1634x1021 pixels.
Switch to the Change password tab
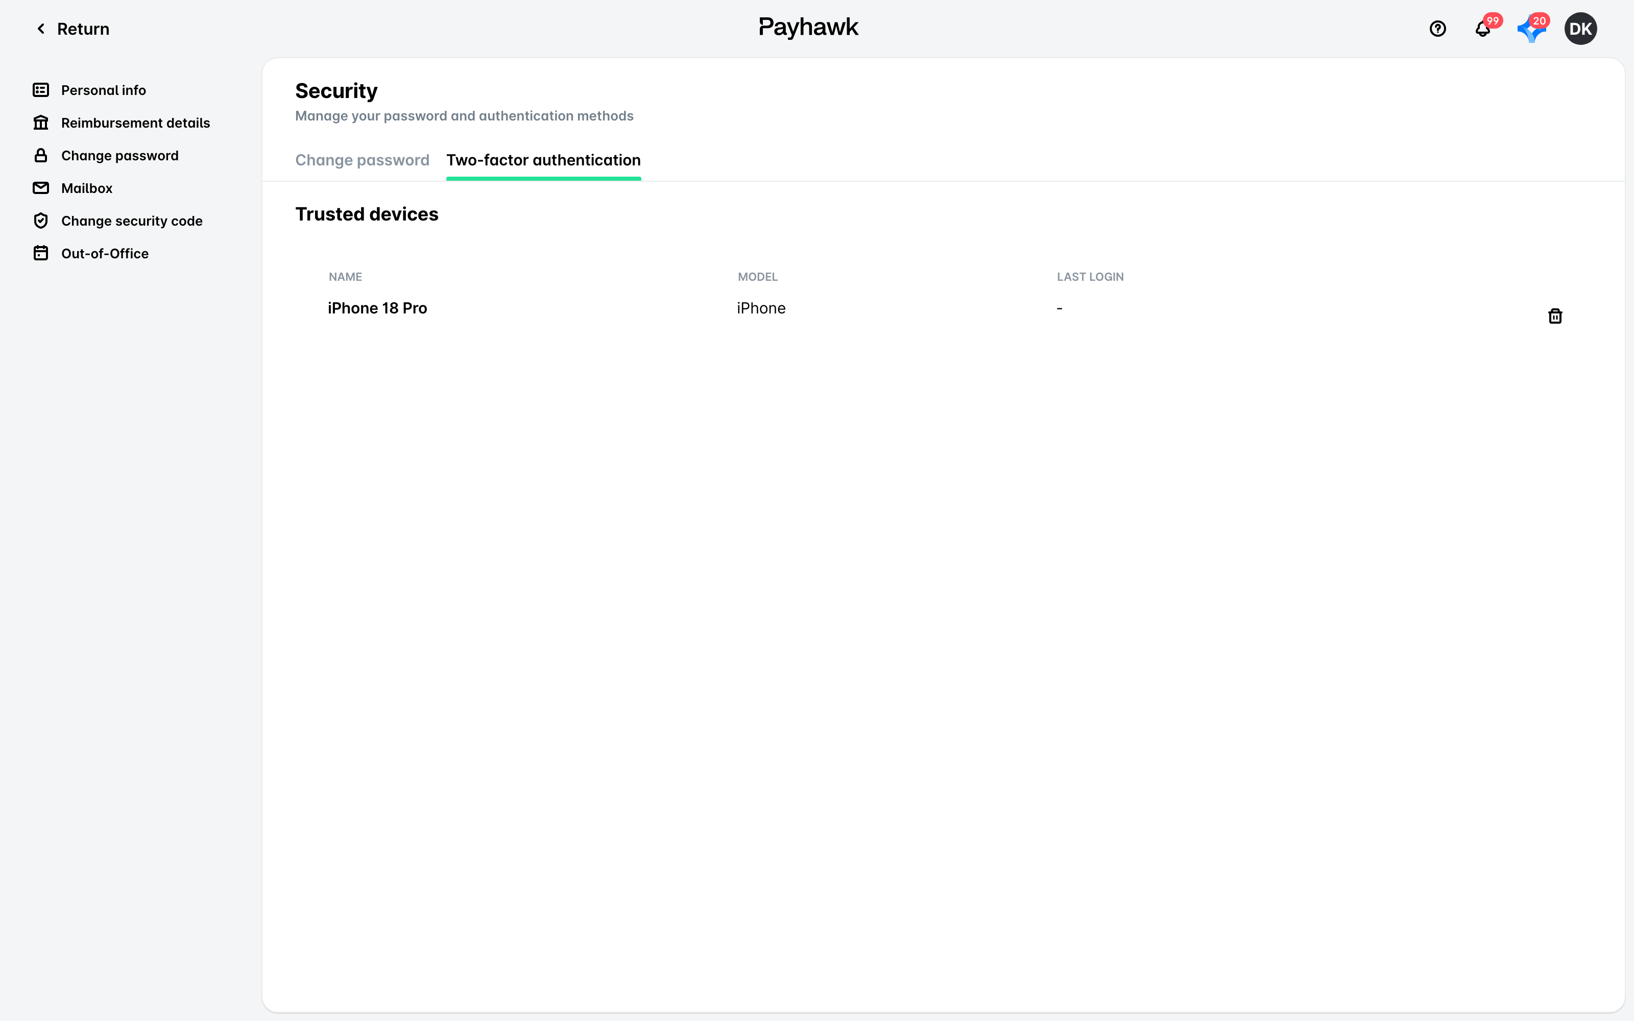coord(362,160)
